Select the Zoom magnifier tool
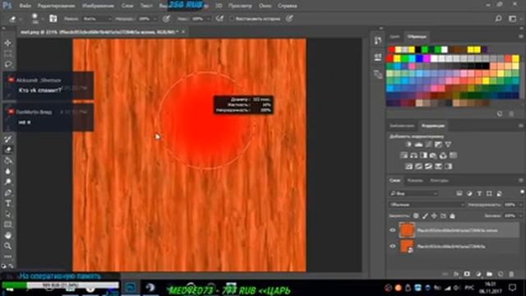The width and height of the screenshot is (526, 296). tap(8, 246)
